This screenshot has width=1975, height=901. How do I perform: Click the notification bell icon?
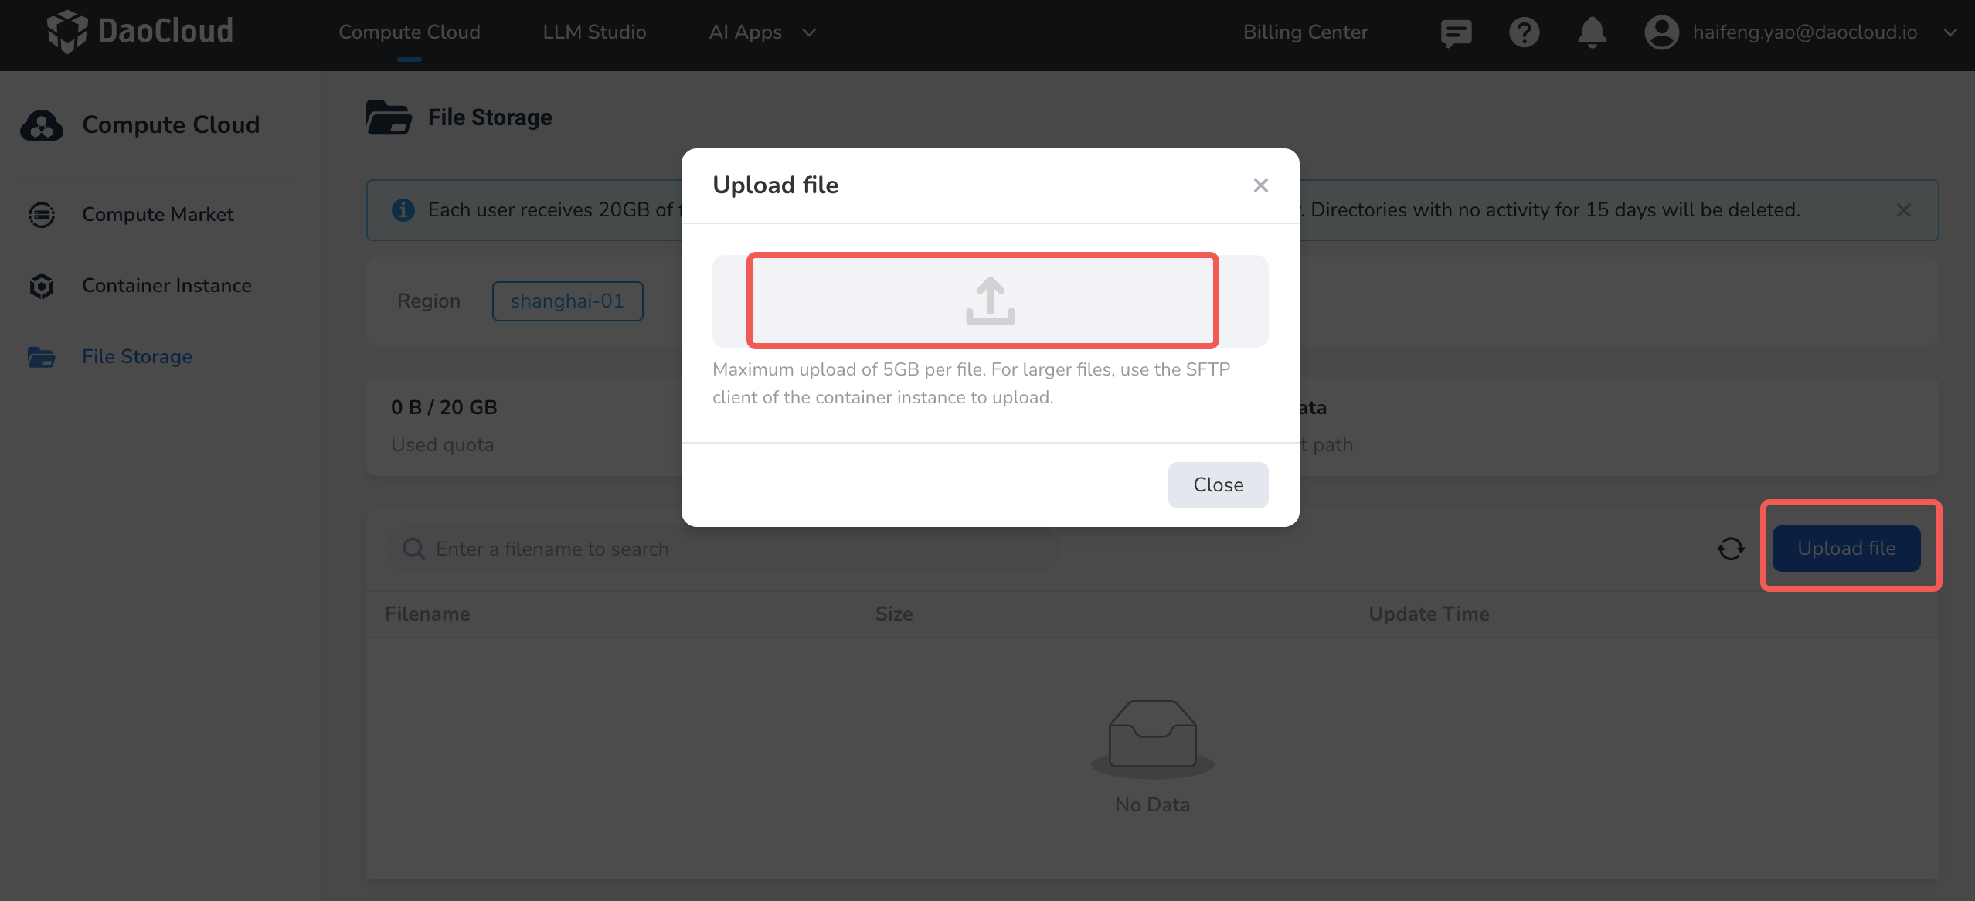click(x=1591, y=32)
